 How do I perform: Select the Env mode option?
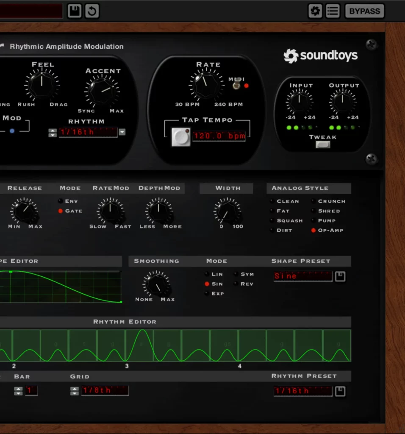click(61, 201)
